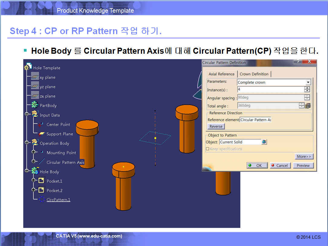Screen dimensions: 328x246
Task: Click the formula icon beside Total angle
Action: click(308, 106)
